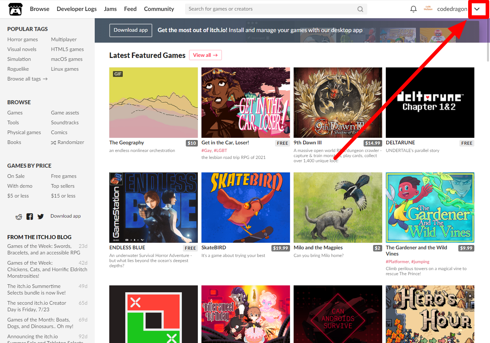Open 9th Dawn III cover image
490x343 pixels.
point(338,102)
